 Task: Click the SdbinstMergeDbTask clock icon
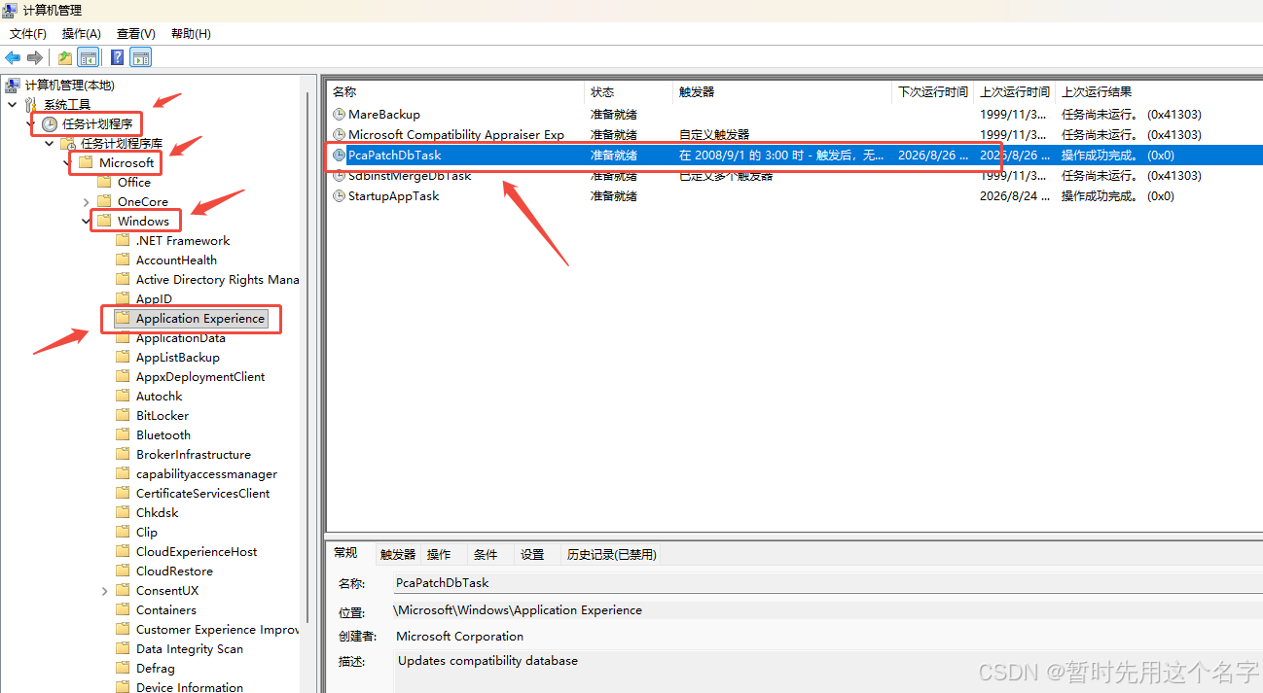point(339,176)
